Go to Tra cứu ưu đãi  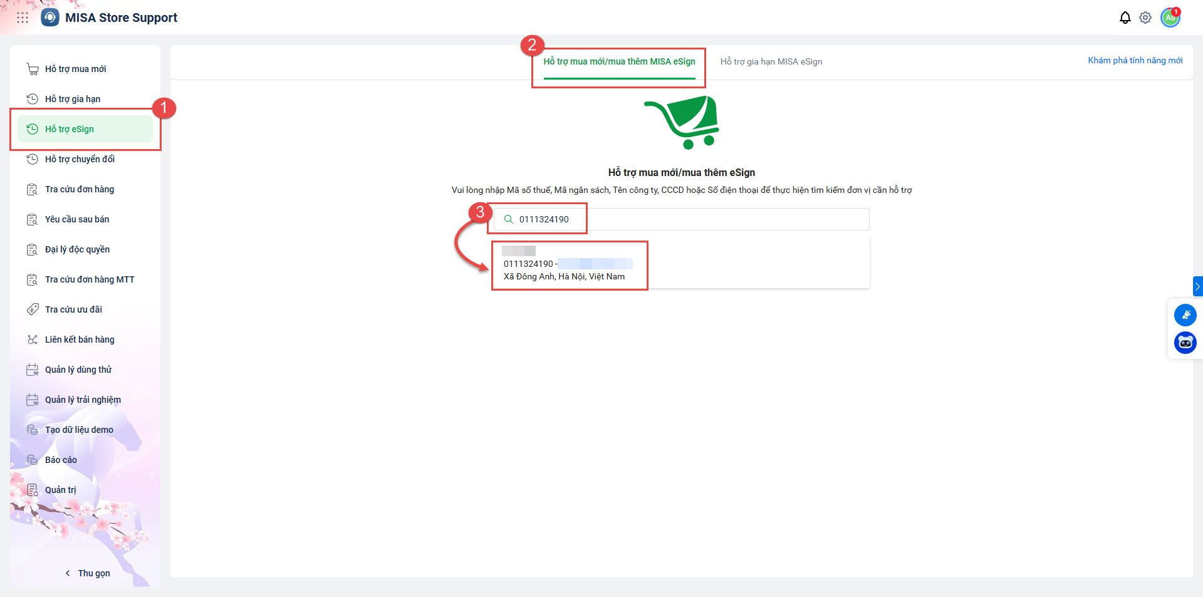(x=85, y=309)
